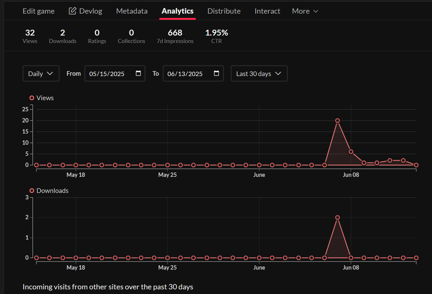The width and height of the screenshot is (432, 294).
Task: Click the 32 Views stat
Action: 30,36
